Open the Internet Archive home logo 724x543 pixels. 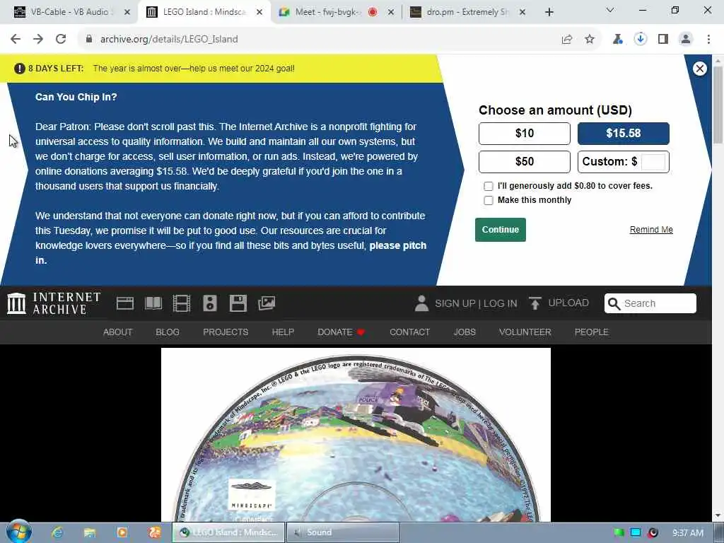[x=54, y=303]
